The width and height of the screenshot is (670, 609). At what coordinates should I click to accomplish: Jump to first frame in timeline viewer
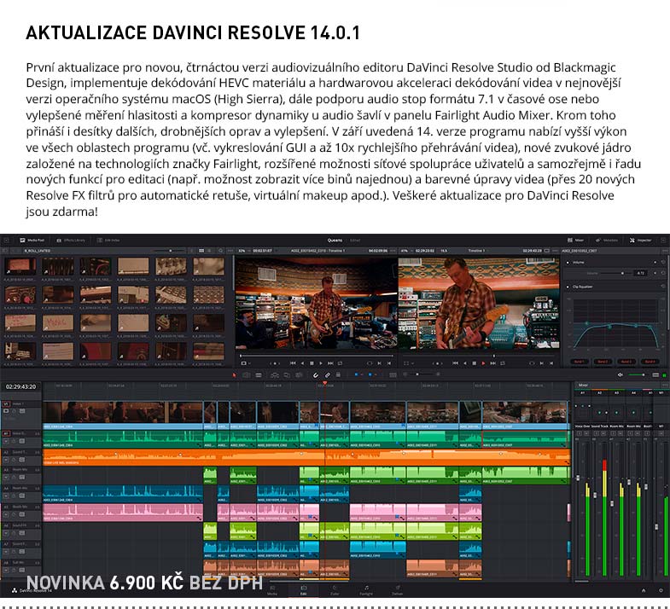[x=455, y=363]
